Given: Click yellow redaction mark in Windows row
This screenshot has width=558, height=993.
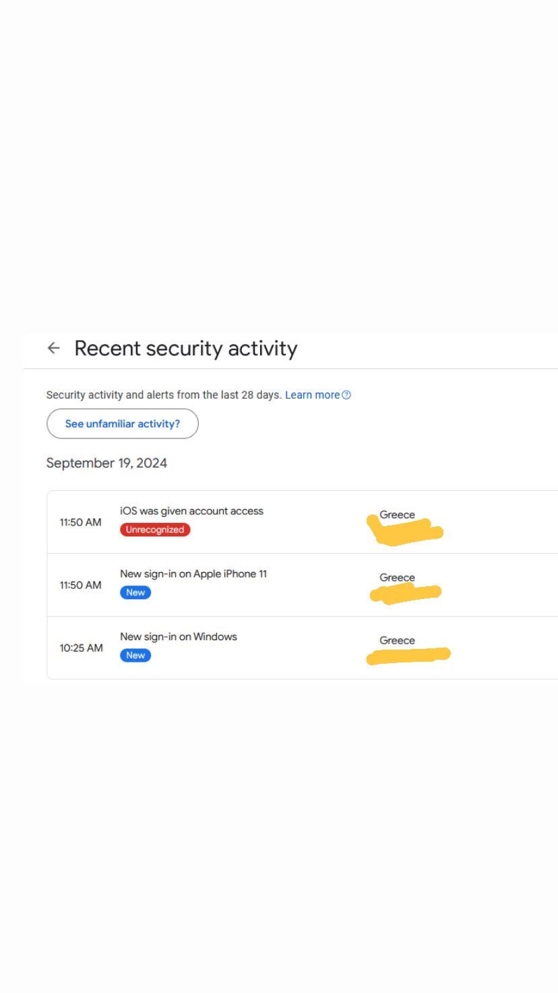Looking at the screenshot, I should pyautogui.click(x=408, y=656).
